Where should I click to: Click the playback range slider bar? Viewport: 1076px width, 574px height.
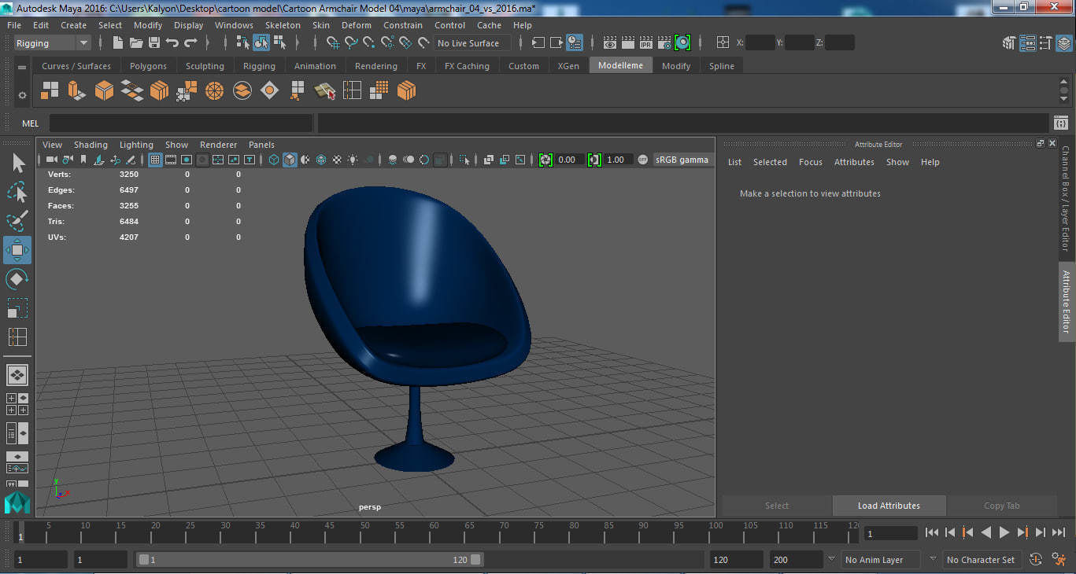click(x=310, y=560)
